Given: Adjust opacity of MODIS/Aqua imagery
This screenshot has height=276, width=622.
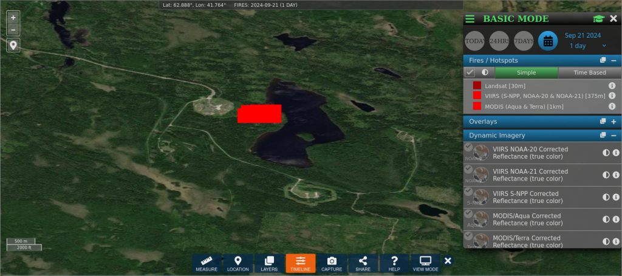Looking at the screenshot, I should click(x=606, y=219).
